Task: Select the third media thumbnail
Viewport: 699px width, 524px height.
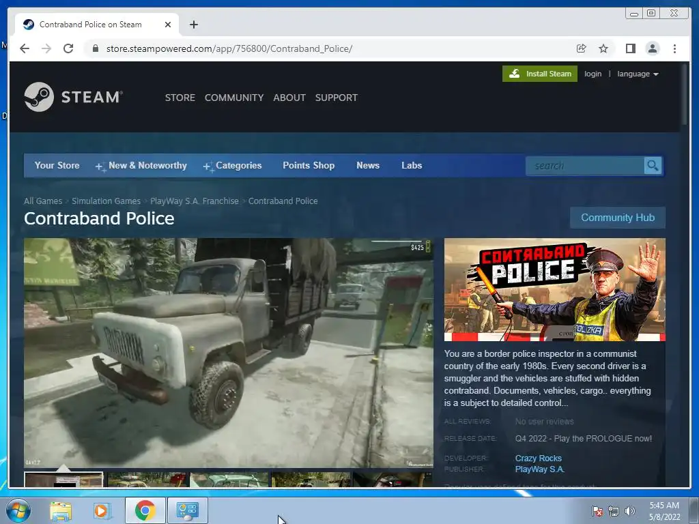Action: coord(229,480)
